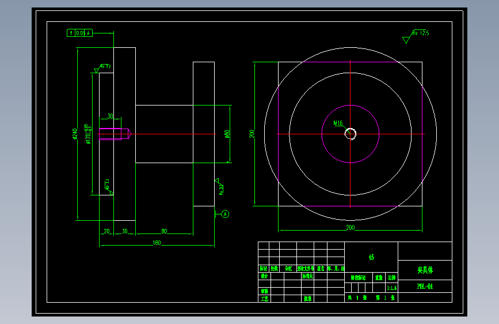Select the ø240 diameter dimension text
Image resolution: width=499 pixels, height=324 pixels.
[75, 134]
